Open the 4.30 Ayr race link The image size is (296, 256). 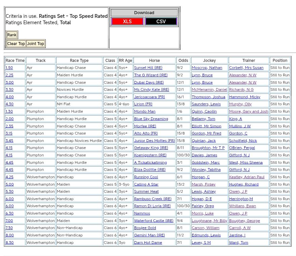pyautogui.click(x=9, y=104)
